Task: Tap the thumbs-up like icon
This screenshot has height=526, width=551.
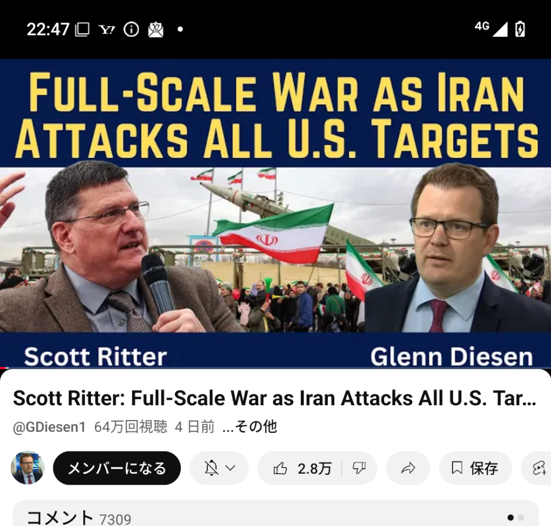Action: pos(280,468)
